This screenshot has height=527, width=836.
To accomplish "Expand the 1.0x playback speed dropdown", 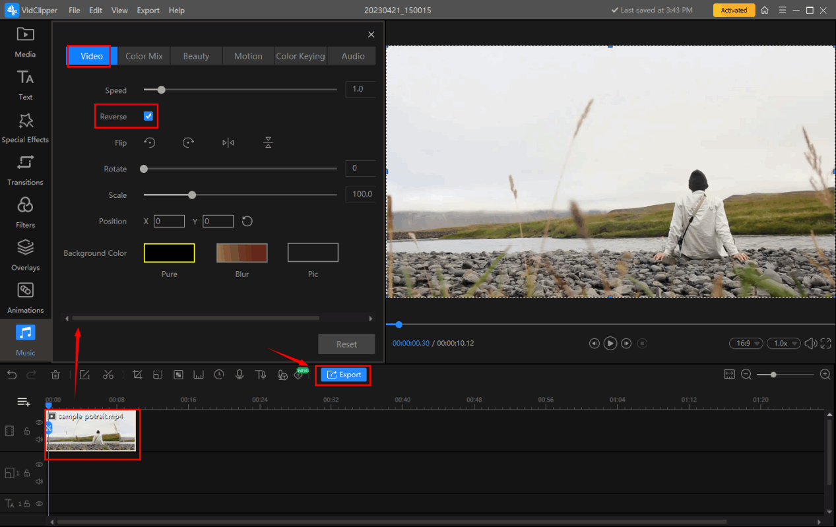I will click(783, 343).
